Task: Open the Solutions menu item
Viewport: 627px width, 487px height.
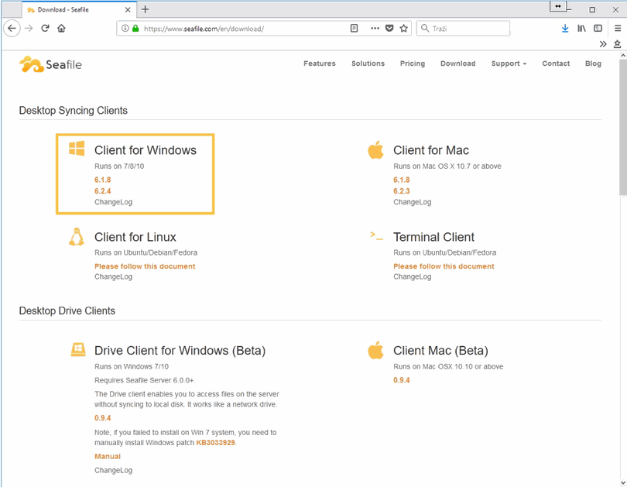Action: click(x=368, y=63)
